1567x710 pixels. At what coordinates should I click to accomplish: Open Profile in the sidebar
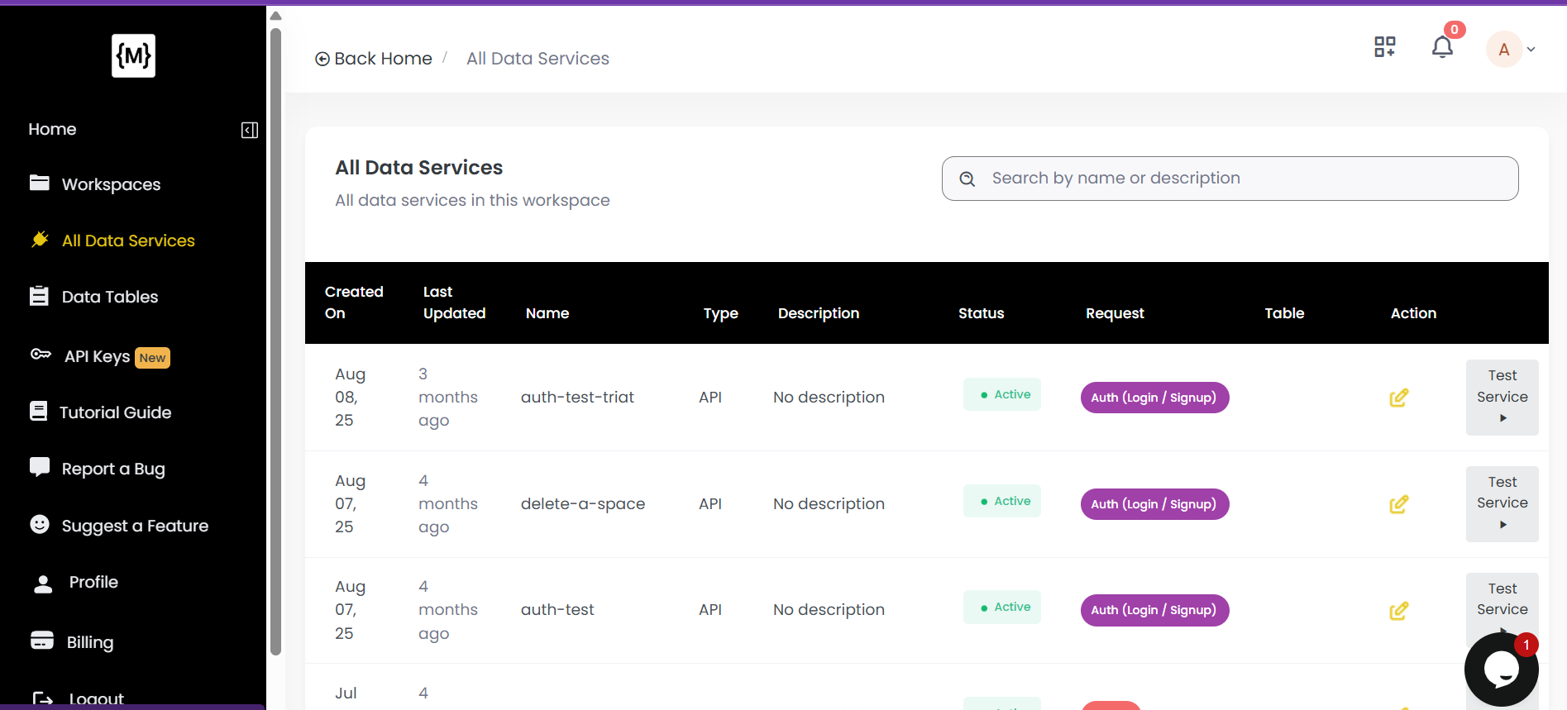[93, 582]
